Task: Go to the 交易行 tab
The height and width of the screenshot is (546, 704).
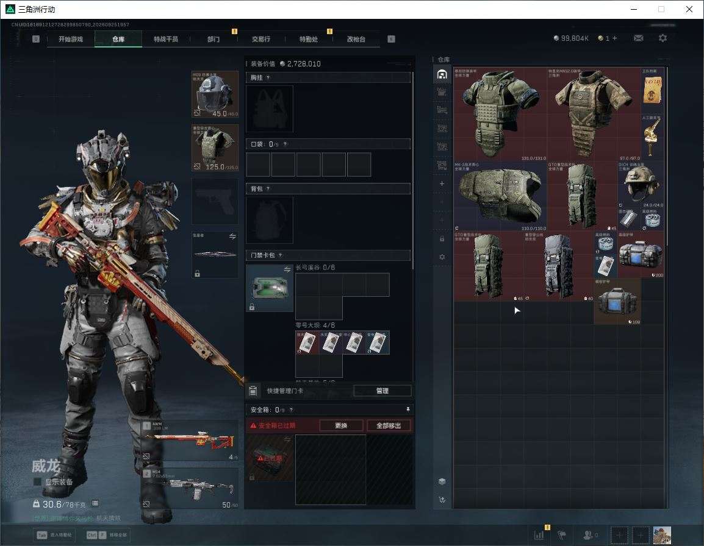Action: (x=261, y=39)
